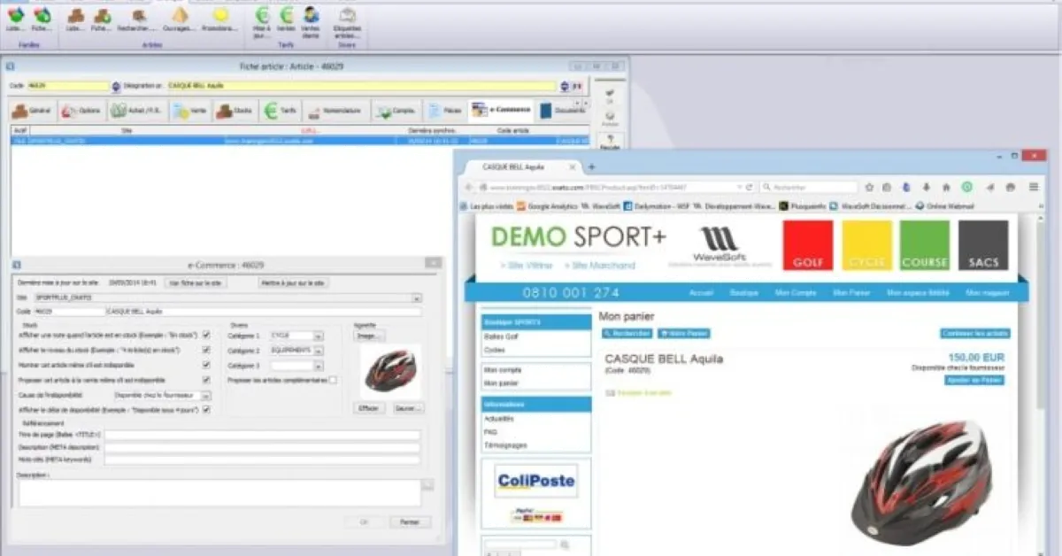Open Online Webmail bookmark
Viewport: 1062px width, 556px height.
tap(944, 206)
